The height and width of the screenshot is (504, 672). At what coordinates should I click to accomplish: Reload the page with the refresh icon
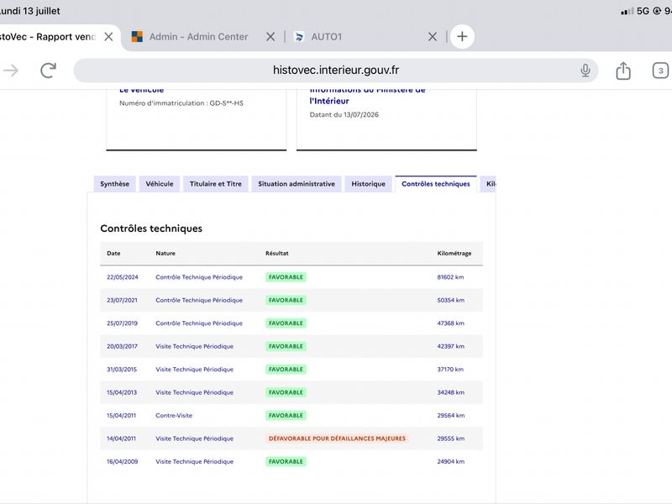point(48,71)
